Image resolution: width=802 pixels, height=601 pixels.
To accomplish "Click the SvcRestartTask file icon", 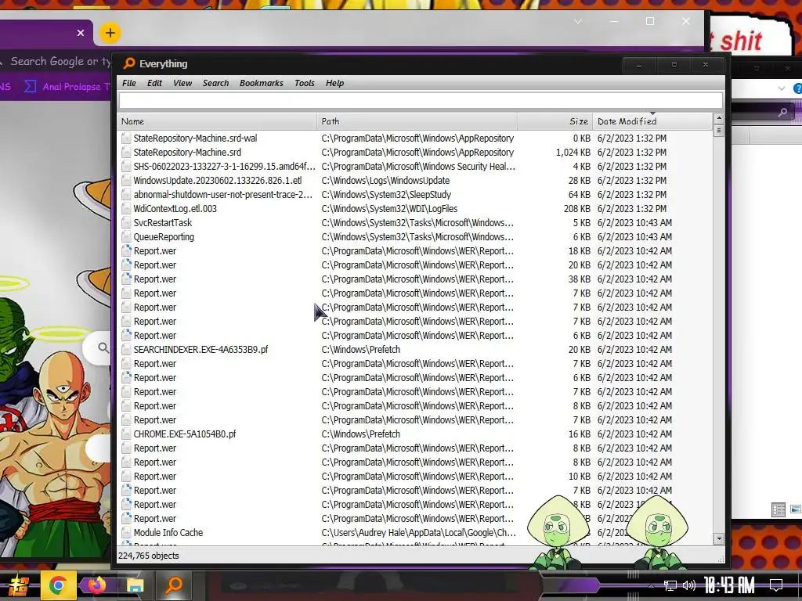I will click(126, 223).
